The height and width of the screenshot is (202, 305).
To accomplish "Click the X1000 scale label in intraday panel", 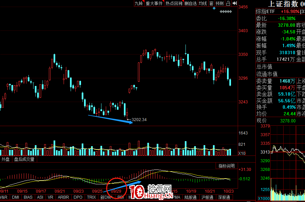I will (264, 199).
